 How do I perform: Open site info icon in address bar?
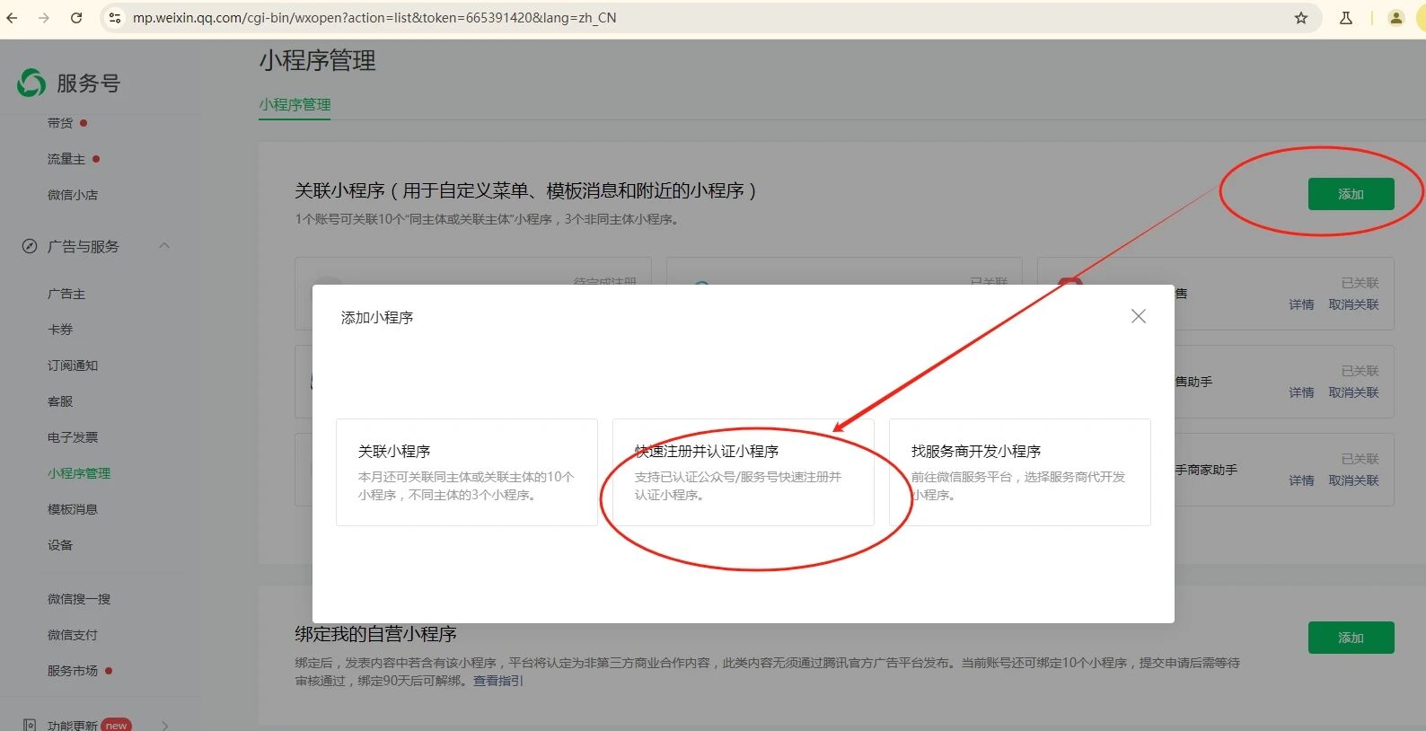pos(114,18)
